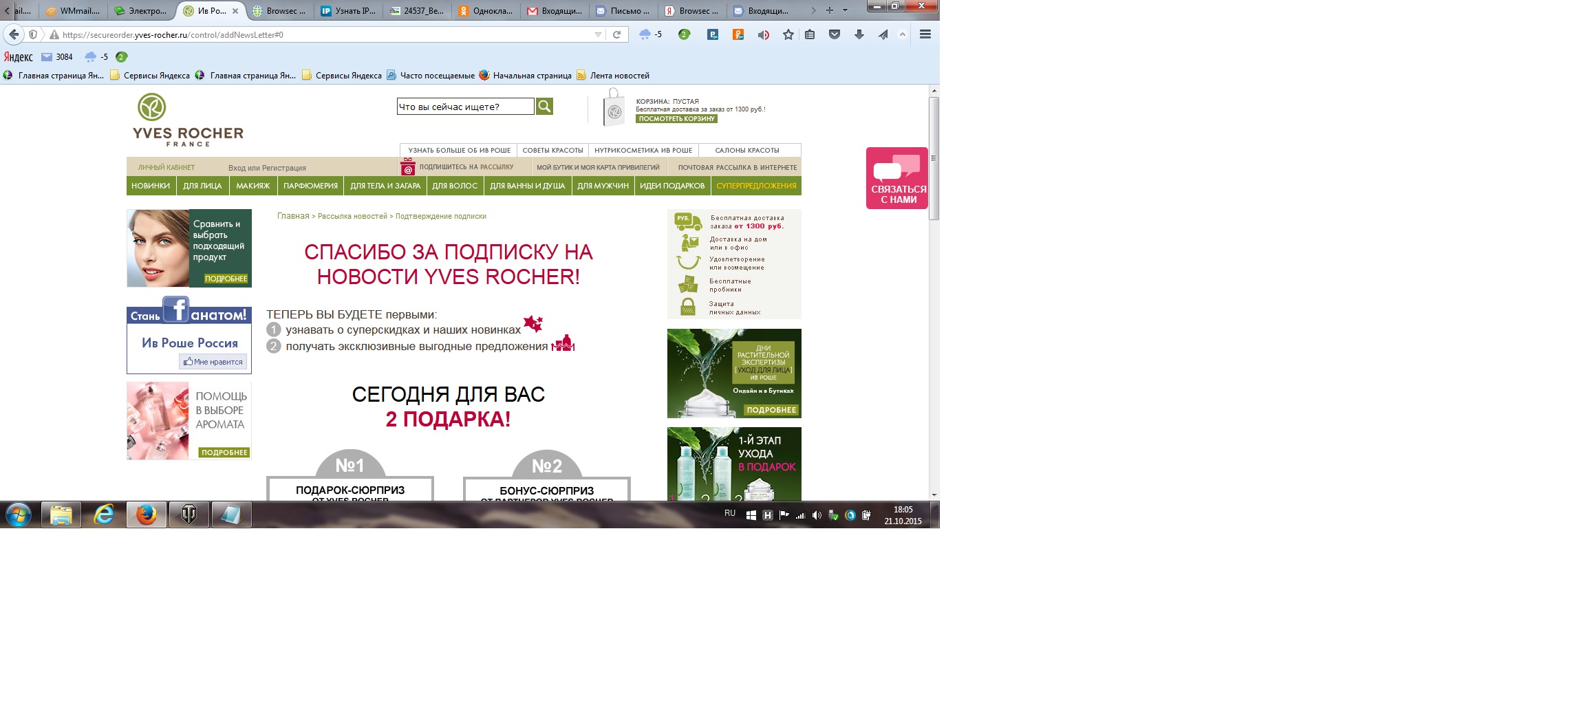Switch to the WMmail... tab

pyautogui.click(x=74, y=11)
